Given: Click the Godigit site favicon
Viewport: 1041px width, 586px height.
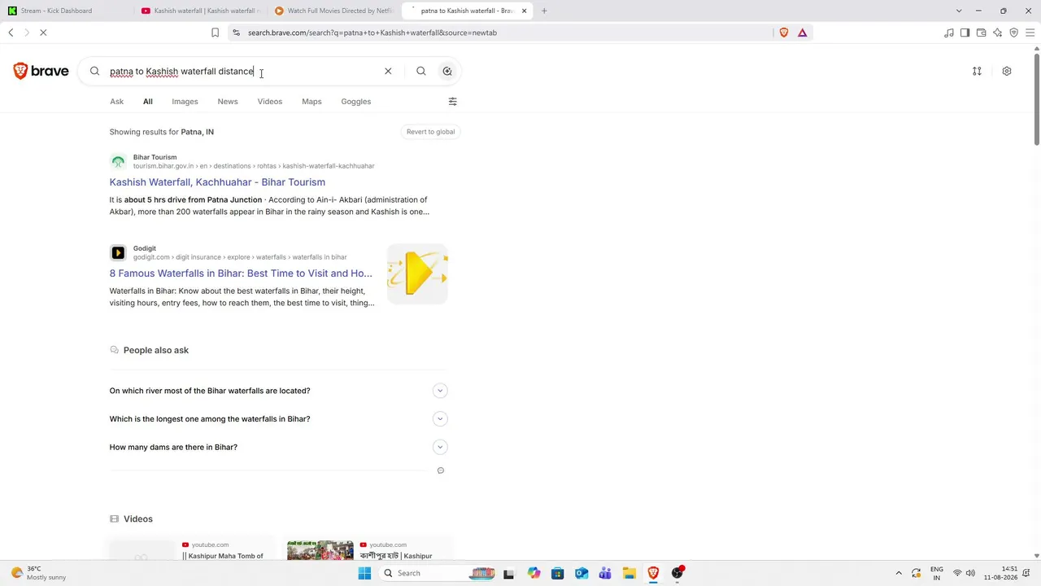Looking at the screenshot, I should pyautogui.click(x=118, y=252).
